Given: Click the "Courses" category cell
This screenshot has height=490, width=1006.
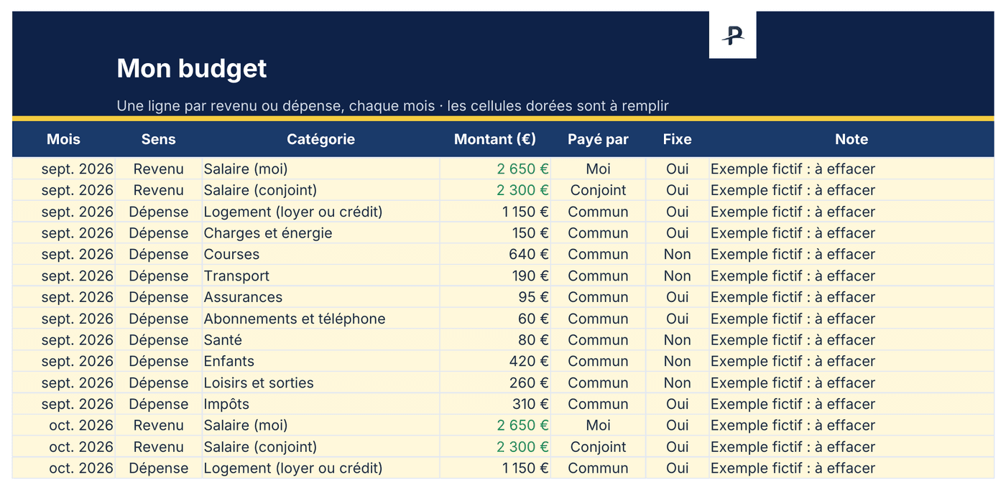Looking at the screenshot, I should (x=321, y=255).
